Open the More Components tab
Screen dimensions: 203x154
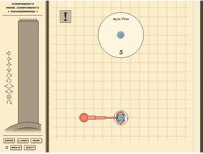pyautogui.click(x=23, y=8)
